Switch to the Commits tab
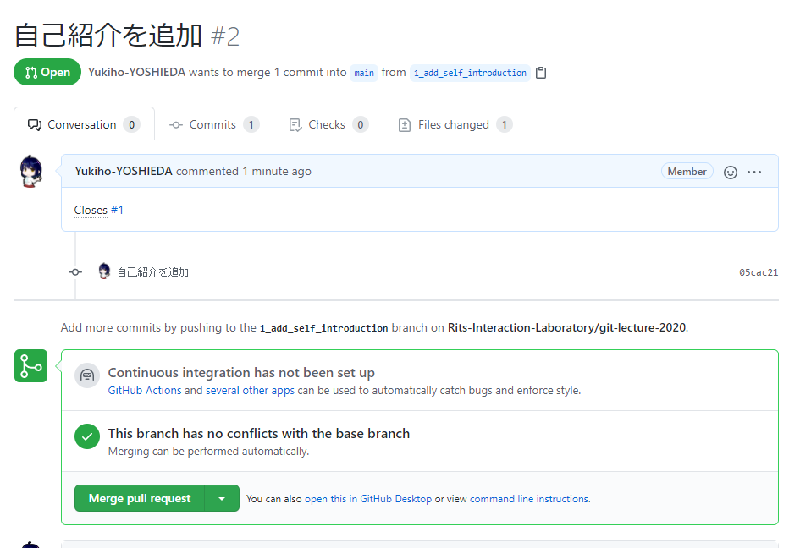Screen dimensions: 789x548 [x=214, y=124]
